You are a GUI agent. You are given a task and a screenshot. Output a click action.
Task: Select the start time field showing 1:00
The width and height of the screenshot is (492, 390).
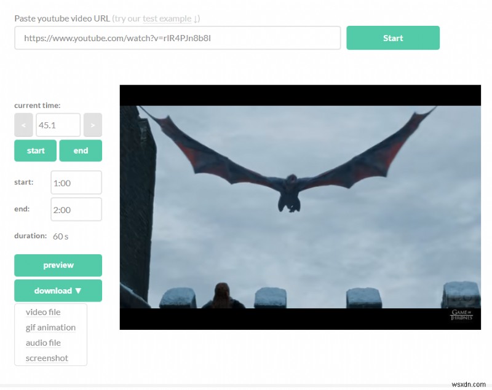[76, 182]
